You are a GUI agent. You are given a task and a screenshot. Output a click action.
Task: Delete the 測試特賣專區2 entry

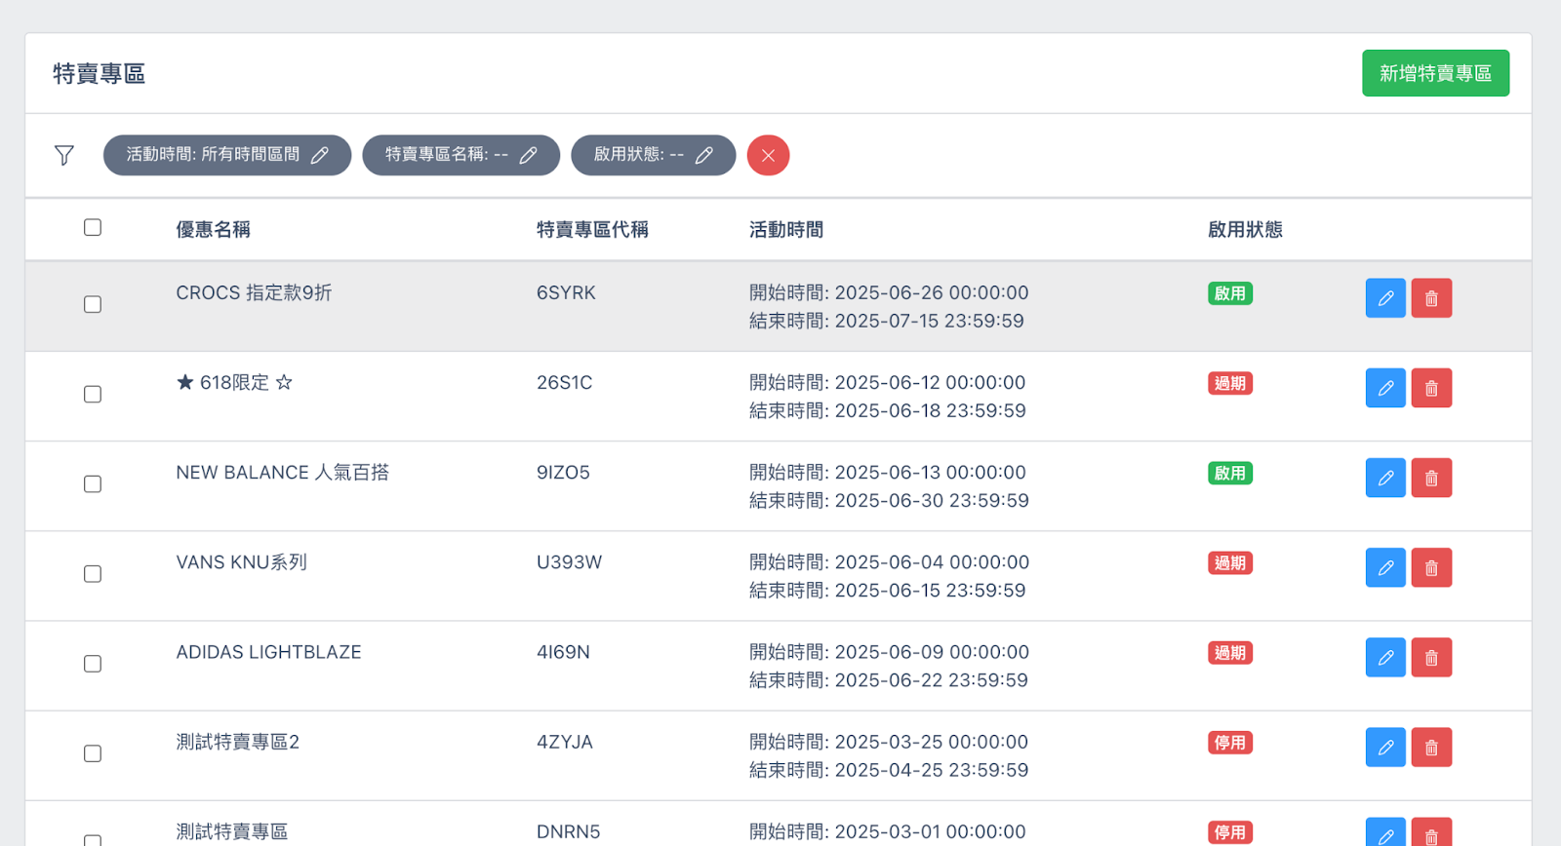(1431, 748)
